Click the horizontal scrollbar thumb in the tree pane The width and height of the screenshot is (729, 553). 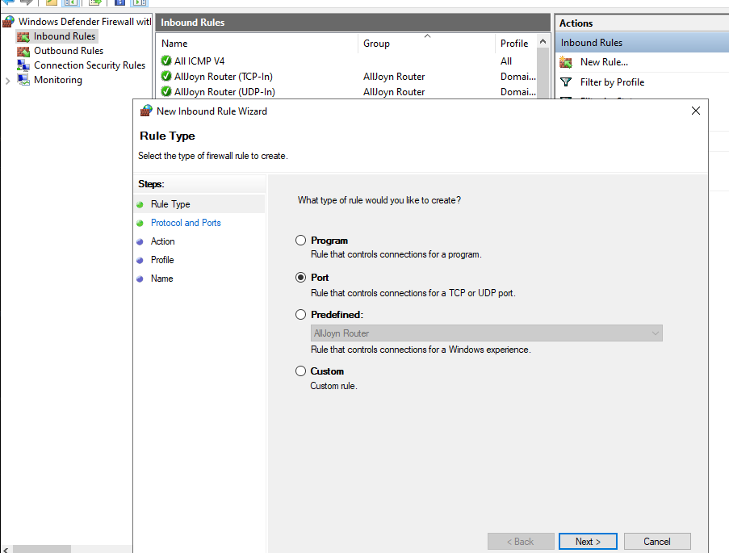coord(42,549)
